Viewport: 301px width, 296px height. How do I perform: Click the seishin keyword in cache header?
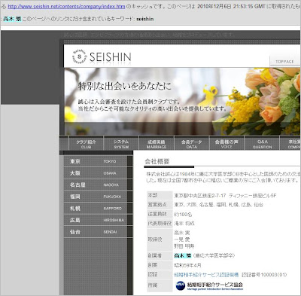(x=145, y=19)
